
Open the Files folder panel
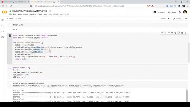pyautogui.click(x=2, y=37)
